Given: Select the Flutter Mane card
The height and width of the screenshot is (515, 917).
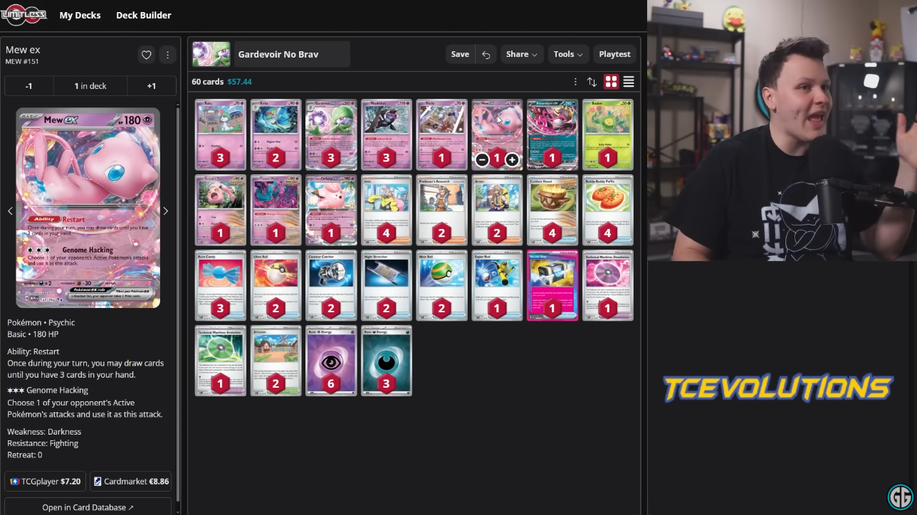Looking at the screenshot, I should pyautogui.click(x=276, y=210).
